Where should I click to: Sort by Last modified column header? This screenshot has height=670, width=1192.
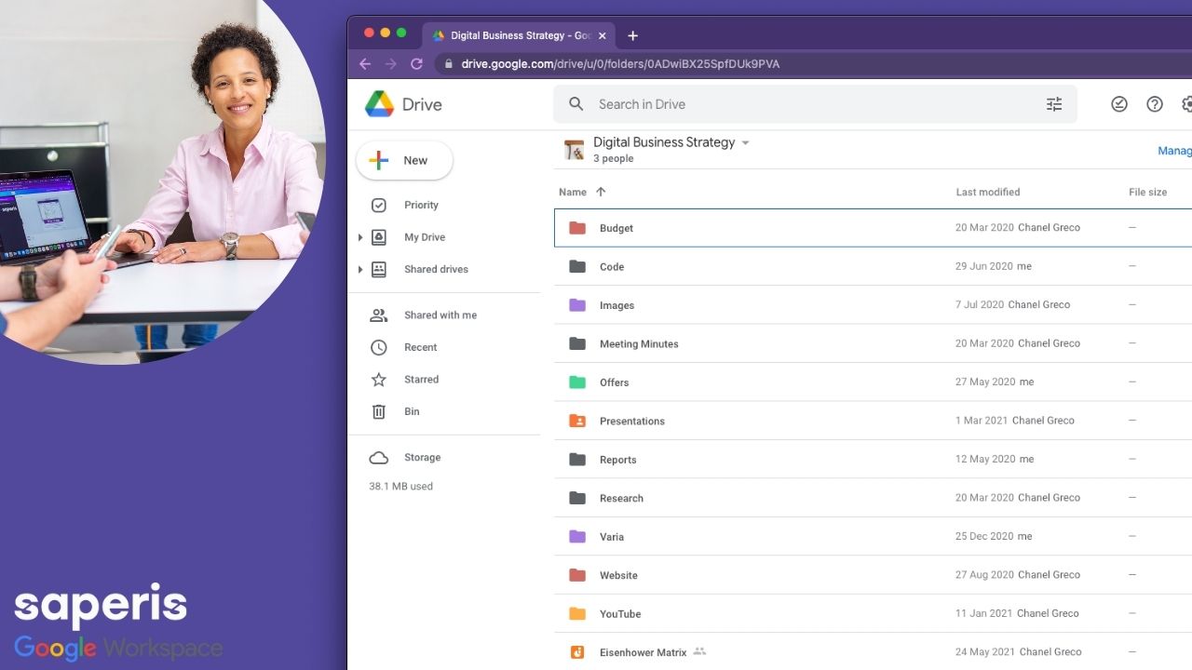coord(988,192)
